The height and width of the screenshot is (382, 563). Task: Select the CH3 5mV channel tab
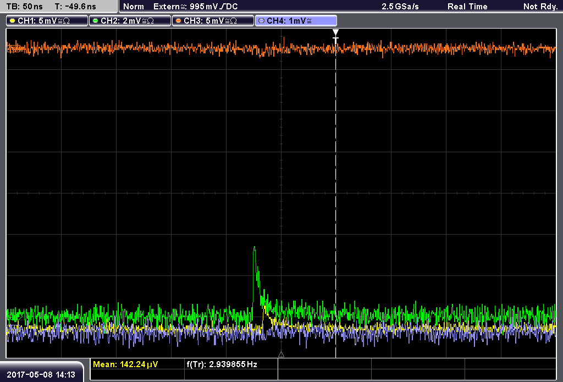(213, 21)
